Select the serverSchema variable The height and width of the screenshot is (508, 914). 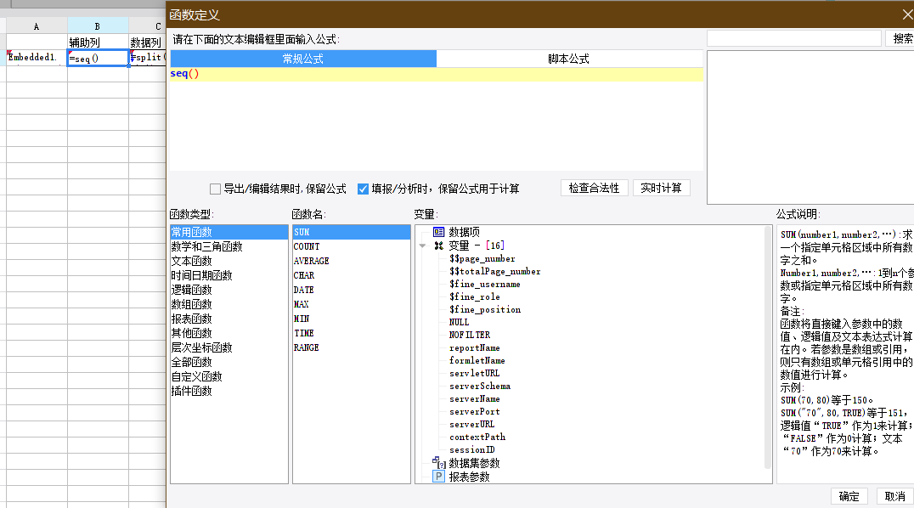coord(480,387)
